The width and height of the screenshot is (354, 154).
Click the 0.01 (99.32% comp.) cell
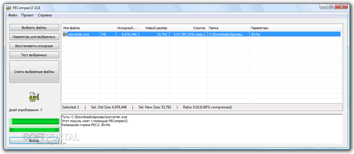click(188, 34)
